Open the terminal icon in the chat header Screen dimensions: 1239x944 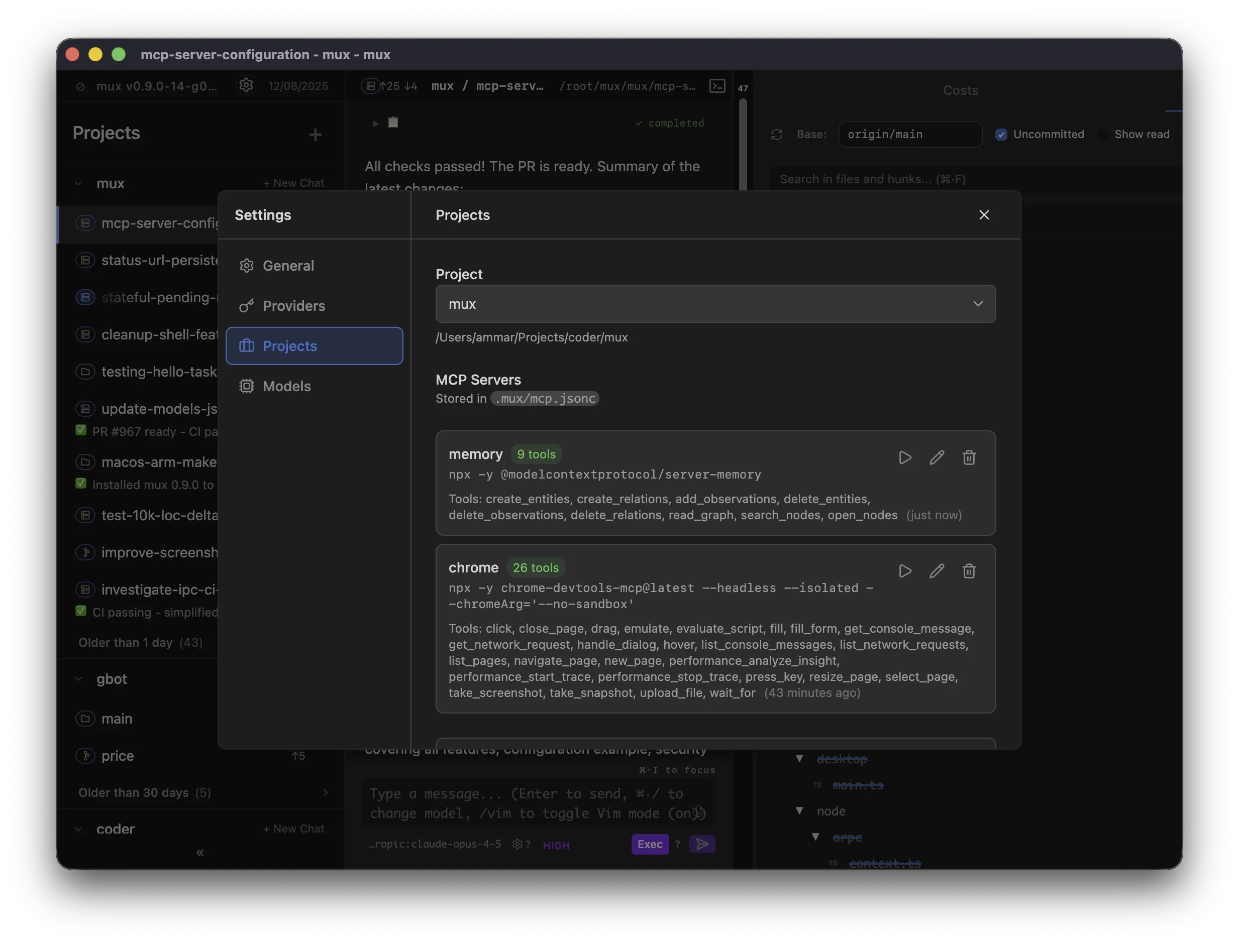pyautogui.click(x=717, y=85)
